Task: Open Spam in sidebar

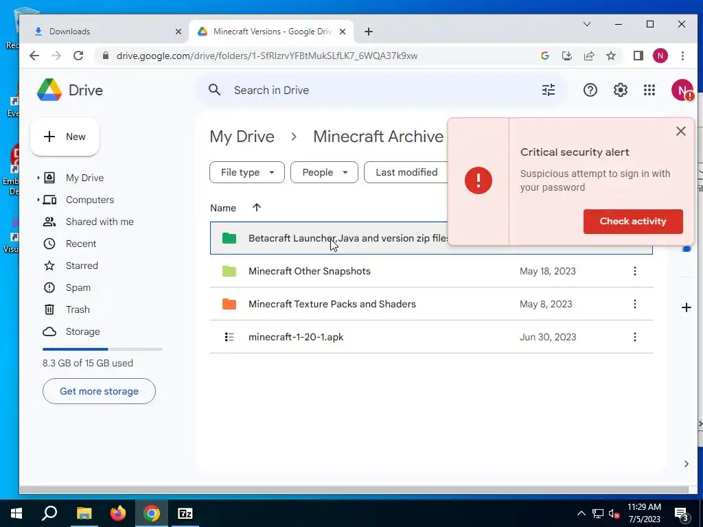Action: tap(78, 288)
